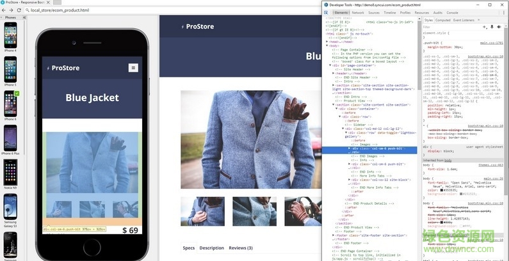Click the ProStore logo in site header

coord(198,26)
